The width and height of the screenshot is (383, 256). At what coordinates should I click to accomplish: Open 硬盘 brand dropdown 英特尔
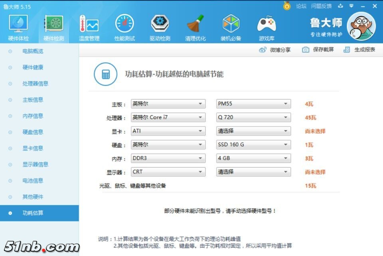[x=168, y=145]
